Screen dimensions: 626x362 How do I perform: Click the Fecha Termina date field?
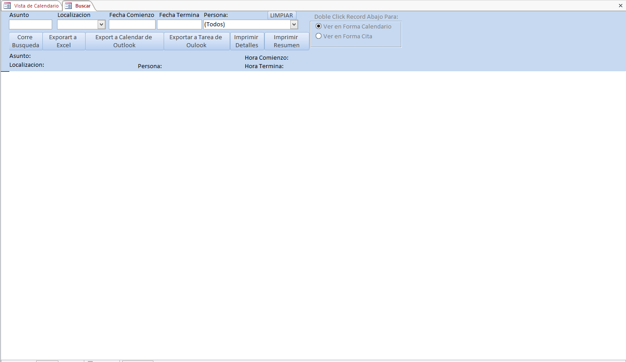(179, 24)
